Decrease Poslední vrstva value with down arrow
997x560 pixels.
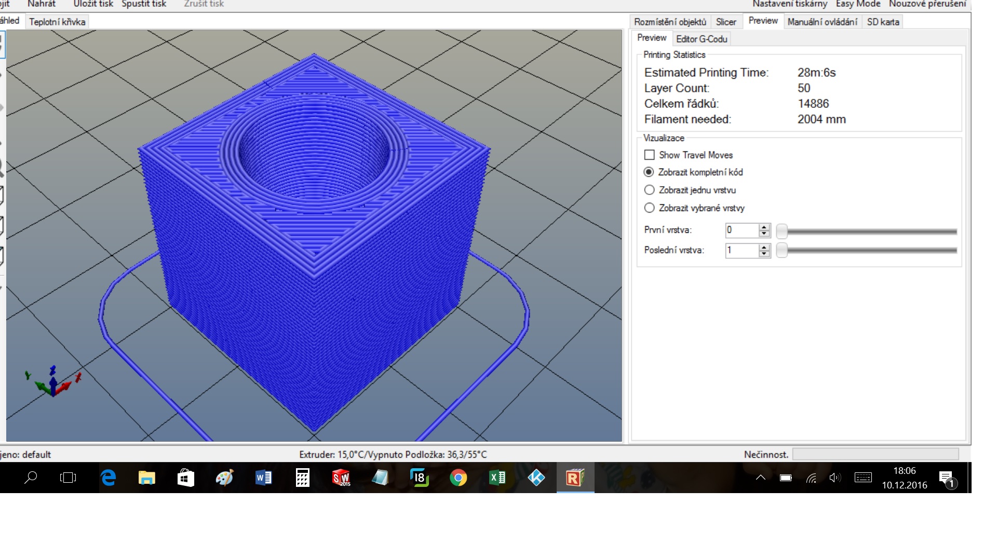pyautogui.click(x=764, y=254)
